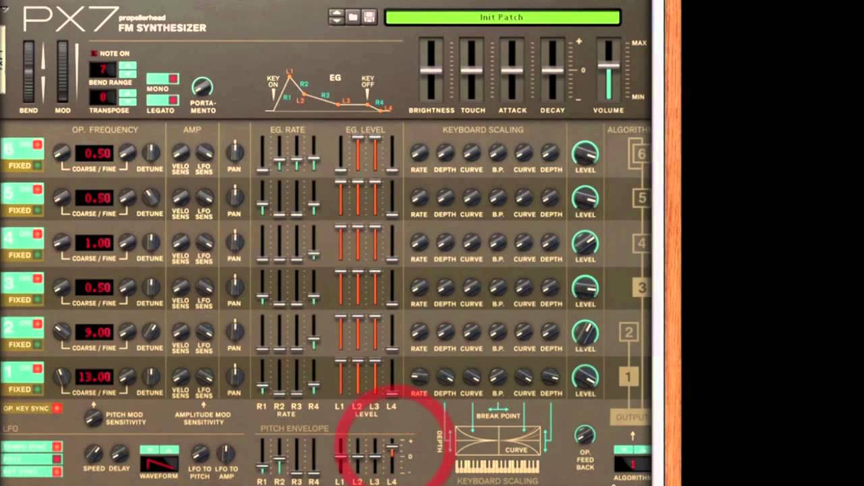Toggle operator 1 ON button
Viewport: 864px width, 486px height.
click(22, 371)
